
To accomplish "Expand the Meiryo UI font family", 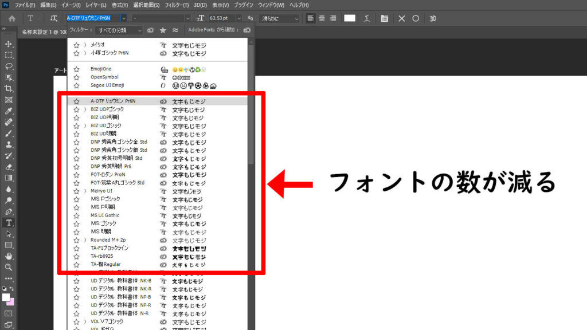I will click(x=85, y=191).
